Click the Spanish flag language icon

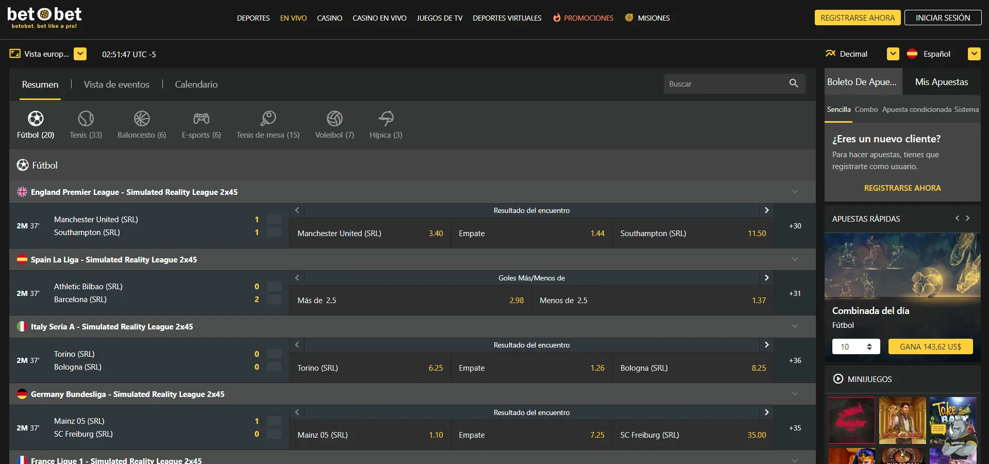point(912,54)
